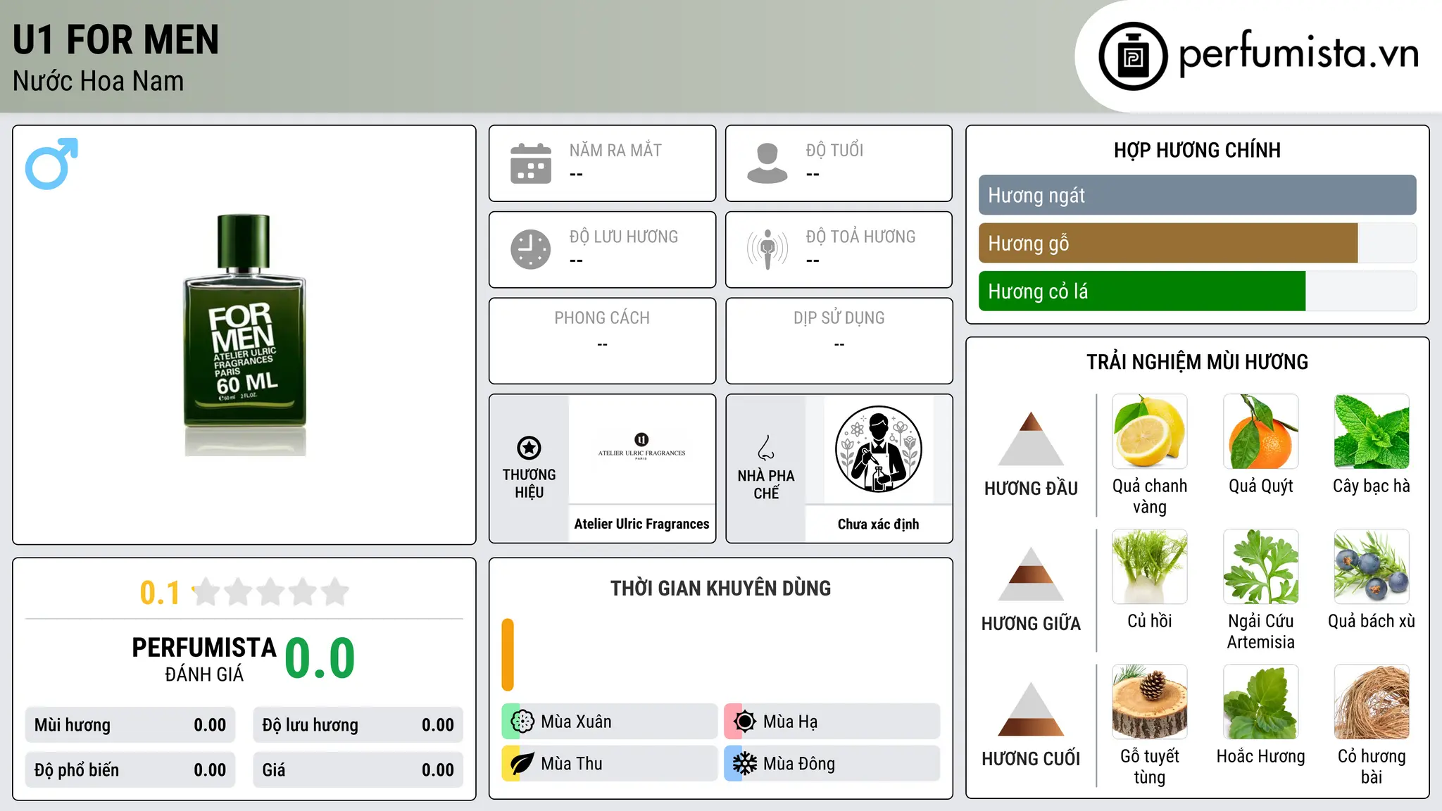Click the Củ hồi fennel image

click(x=1150, y=567)
